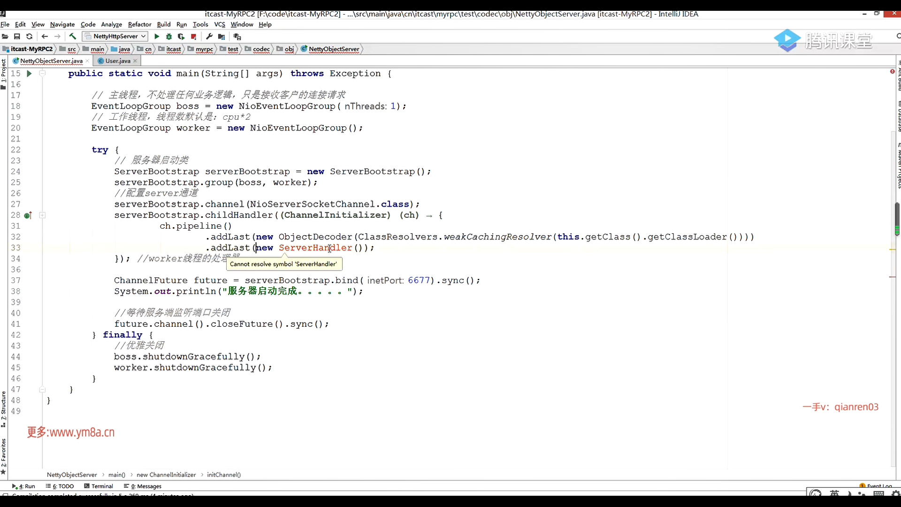Open Settings via the wrench icon
This screenshot has width=901, height=507.
pyautogui.click(x=209, y=37)
